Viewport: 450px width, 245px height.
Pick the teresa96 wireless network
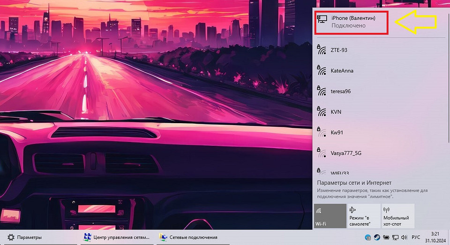[x=340, y=91]
